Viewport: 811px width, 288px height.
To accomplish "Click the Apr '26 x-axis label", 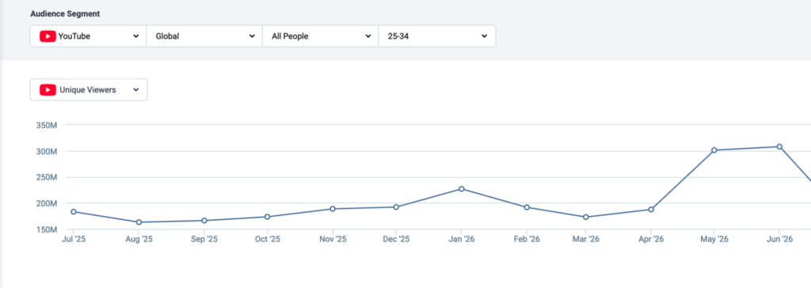I will (651, 240).
